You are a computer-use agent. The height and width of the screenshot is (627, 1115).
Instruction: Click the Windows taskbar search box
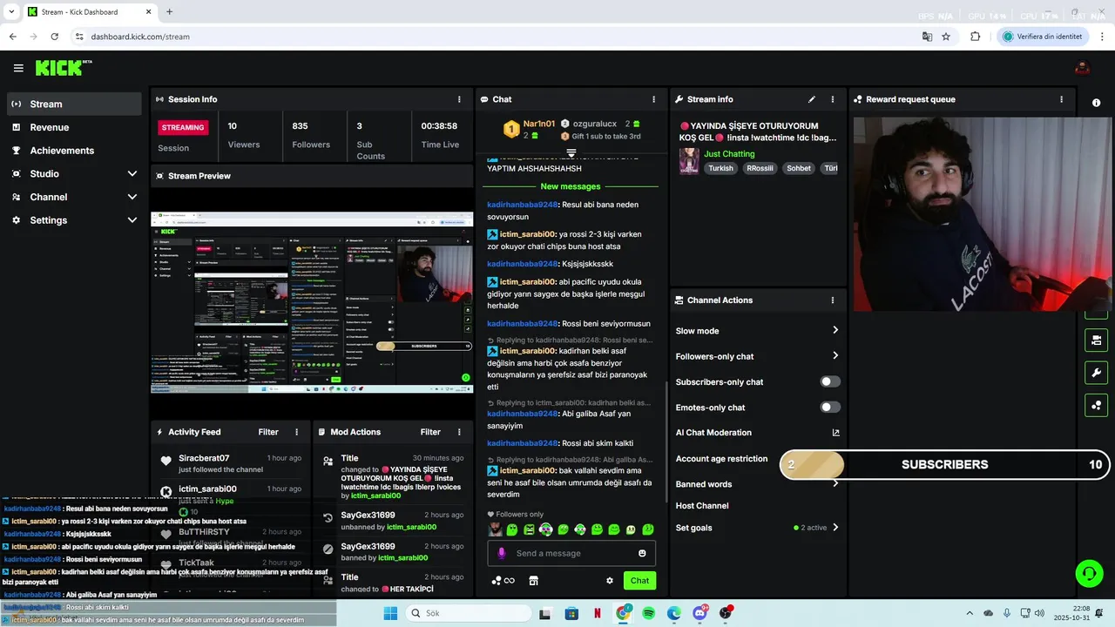coord(467,613)
